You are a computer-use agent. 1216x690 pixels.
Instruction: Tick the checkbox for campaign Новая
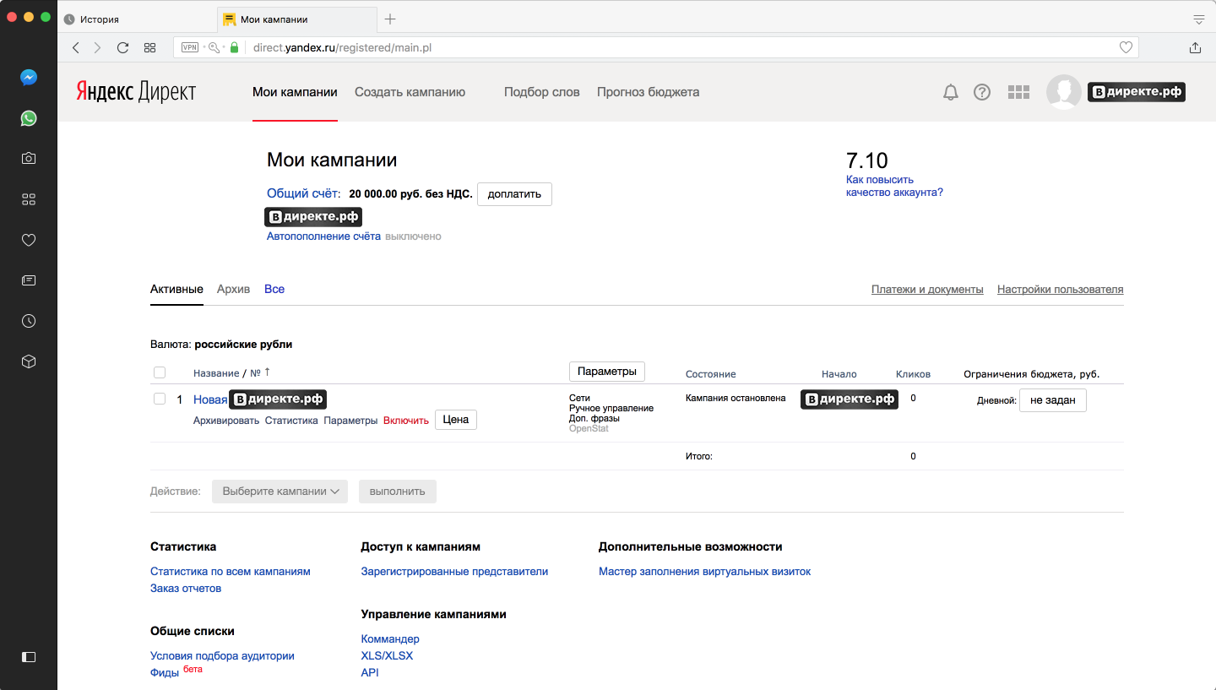tap(160, 399)
